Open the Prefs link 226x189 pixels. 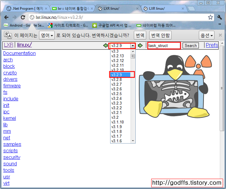pos(212,45)
